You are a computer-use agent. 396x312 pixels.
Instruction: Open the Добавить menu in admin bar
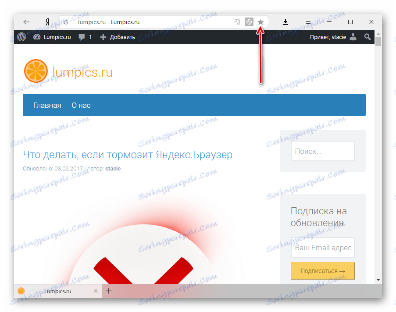[118, 37]
